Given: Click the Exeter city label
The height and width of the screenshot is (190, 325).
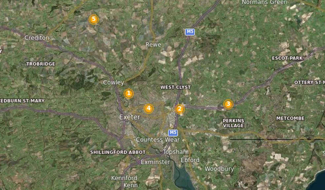Looking at the screenshot, I should (130, 117).
